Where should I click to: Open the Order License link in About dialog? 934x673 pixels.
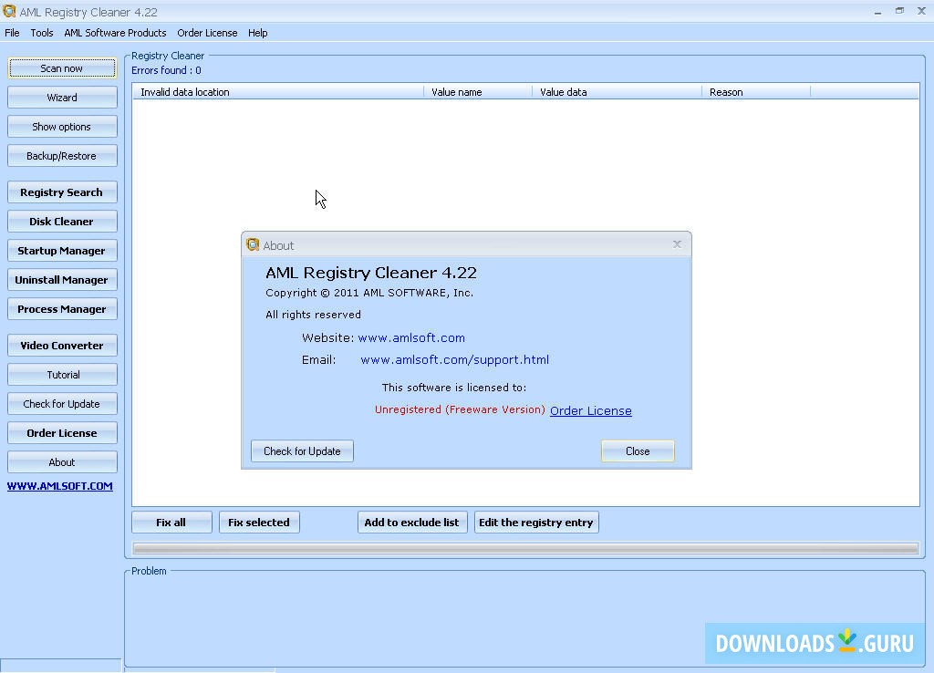tap(590, 410)
